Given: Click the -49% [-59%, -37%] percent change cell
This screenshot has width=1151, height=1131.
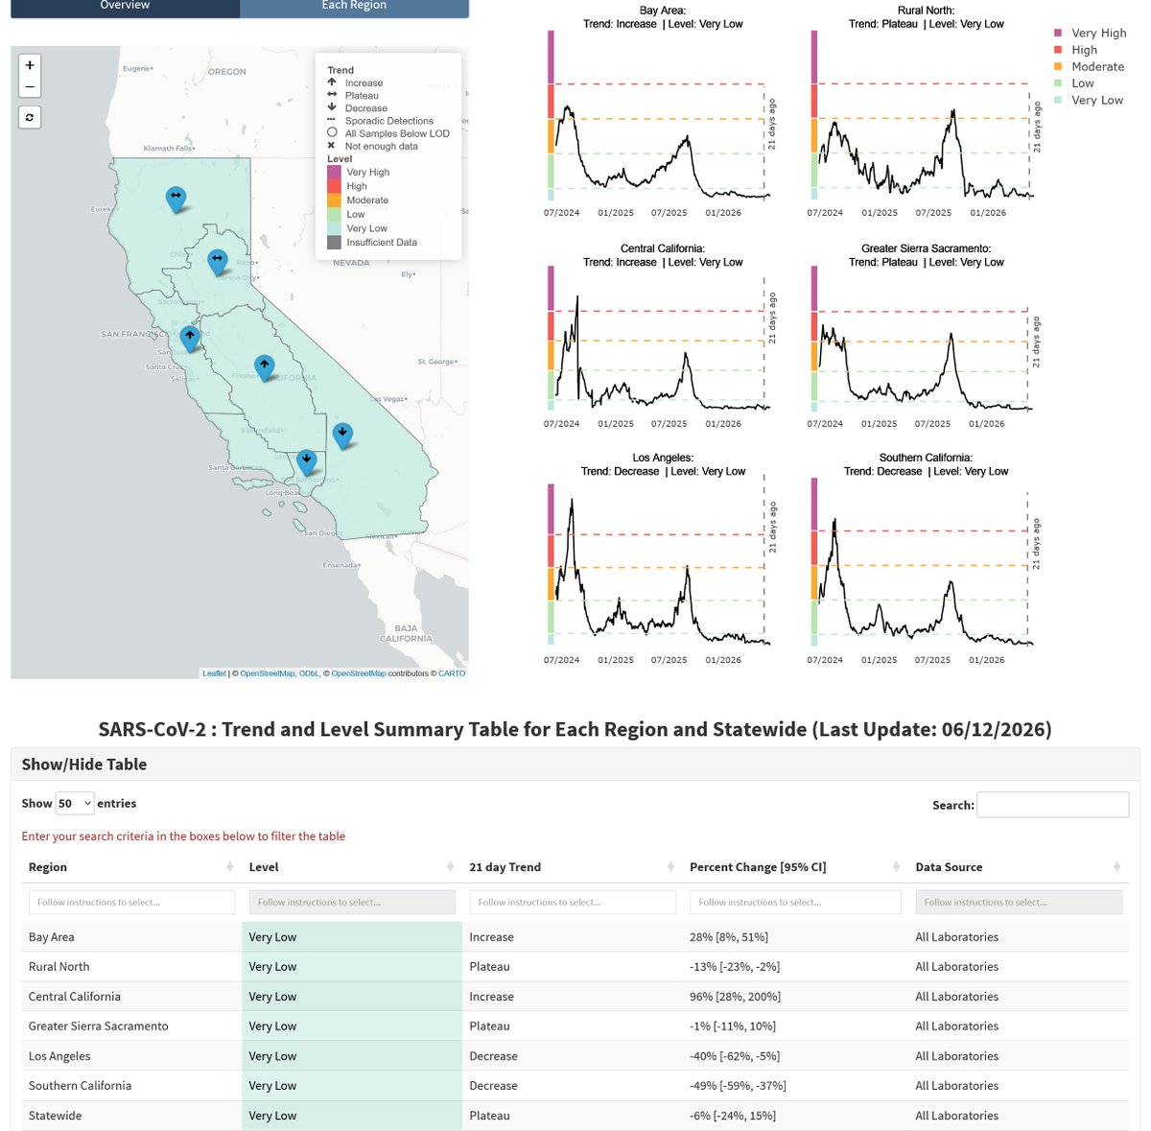Looking at the screenshot, I should pyautogui.click(x=795, y=1086).
